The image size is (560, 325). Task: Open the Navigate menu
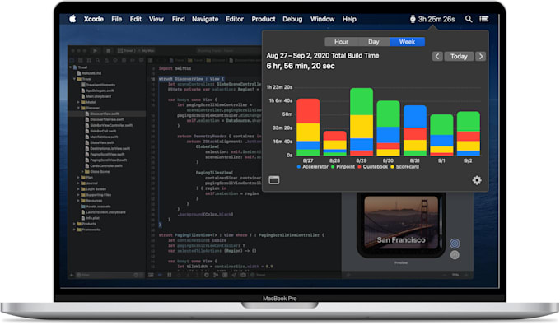pyautogui.click(x=205, y=19)
